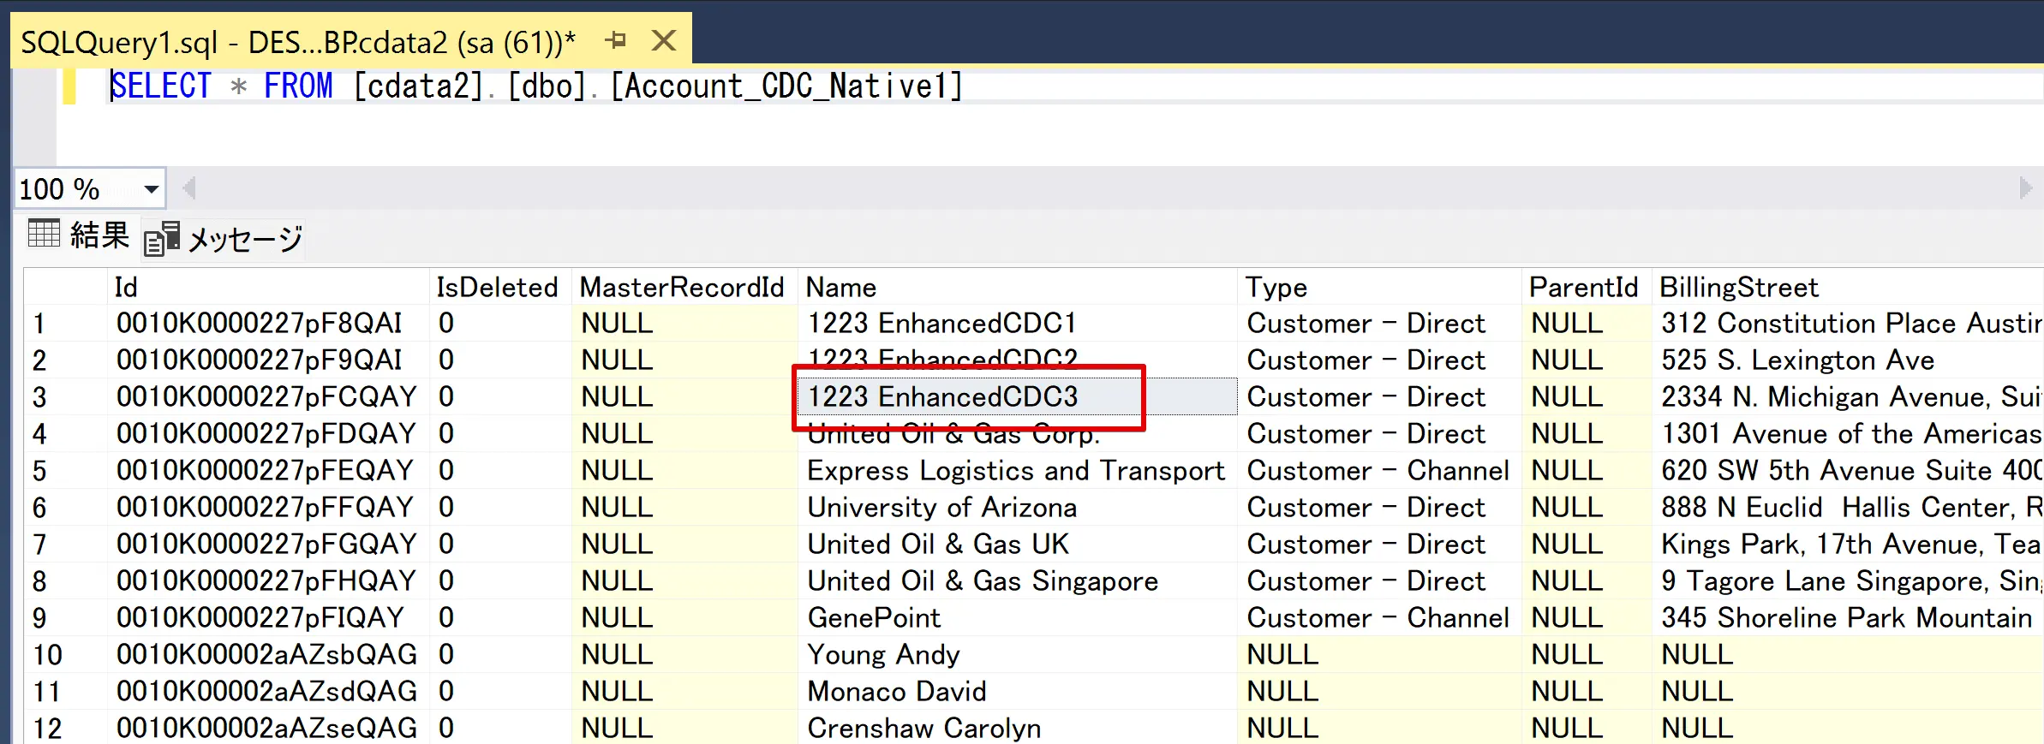Close the SQLQuery1.sql query tab
Image resolution: width=2044 pixels, height=744 pixels.
click(x=664, y=40)
